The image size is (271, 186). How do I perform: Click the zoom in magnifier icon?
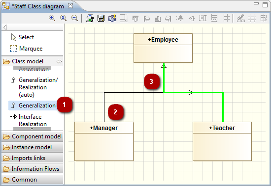[52, 18]
